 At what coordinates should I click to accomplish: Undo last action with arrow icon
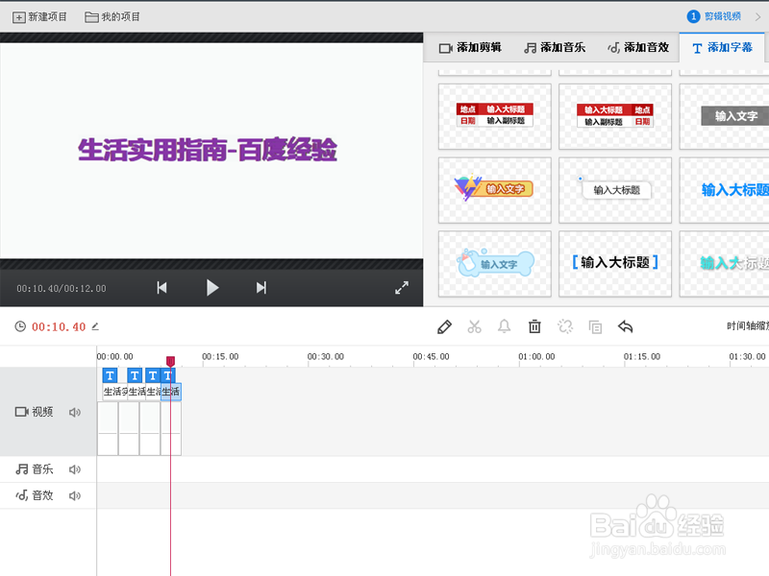(x=626, y=326)
